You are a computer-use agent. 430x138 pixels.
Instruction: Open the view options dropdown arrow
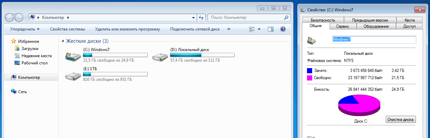(259, 29)
